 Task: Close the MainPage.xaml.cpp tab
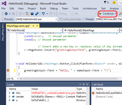coord(37,26)
